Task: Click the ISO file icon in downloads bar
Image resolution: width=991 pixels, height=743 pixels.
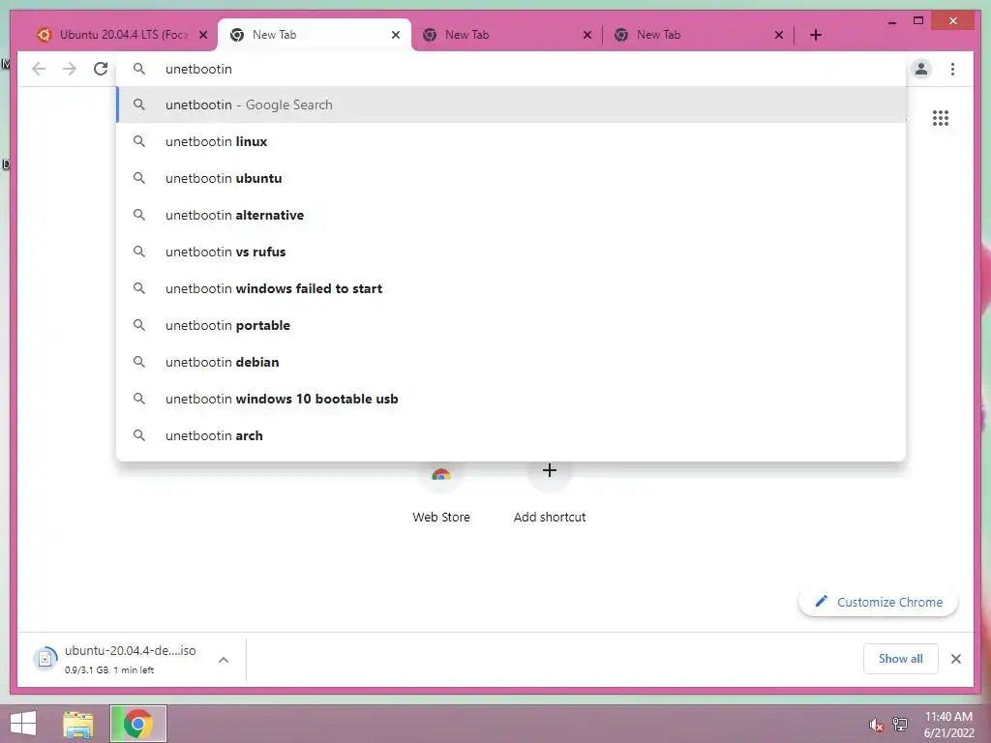Action: point(45,659)
